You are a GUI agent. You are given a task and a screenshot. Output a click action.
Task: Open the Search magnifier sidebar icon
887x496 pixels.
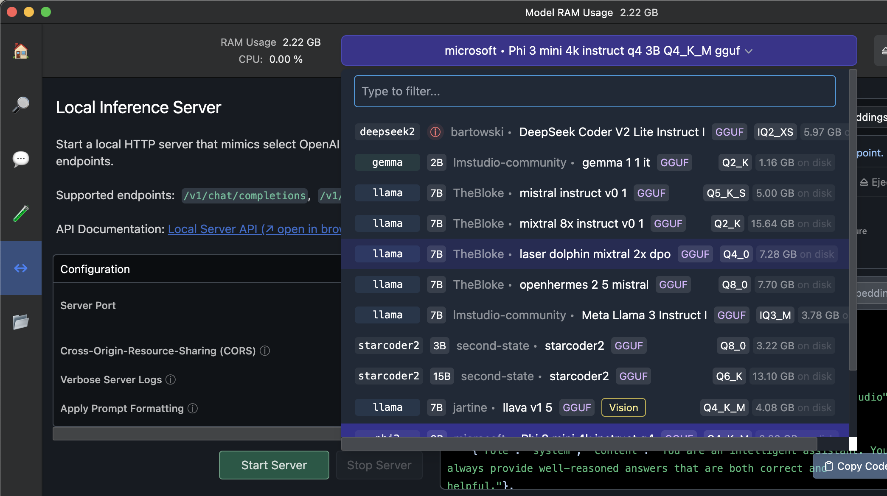[20, 105]
